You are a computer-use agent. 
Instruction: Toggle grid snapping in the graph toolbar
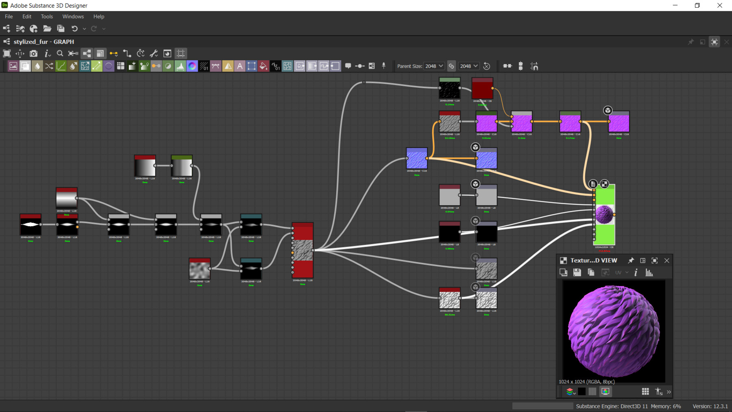click(181, 53)
